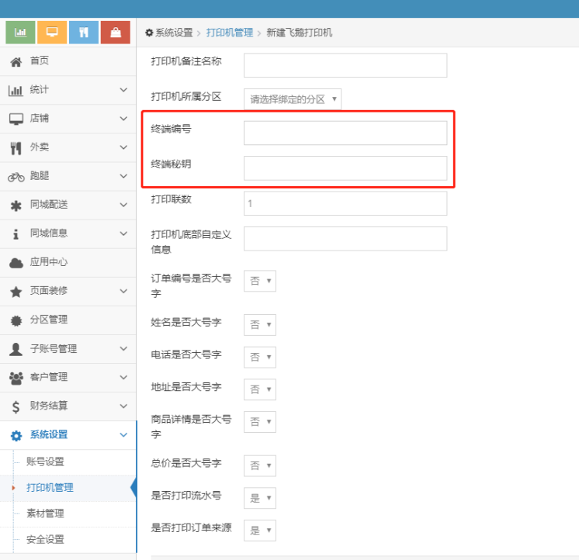
Task: Collapse the 系统设置 sidebar section
Action: tap(68, 434)
